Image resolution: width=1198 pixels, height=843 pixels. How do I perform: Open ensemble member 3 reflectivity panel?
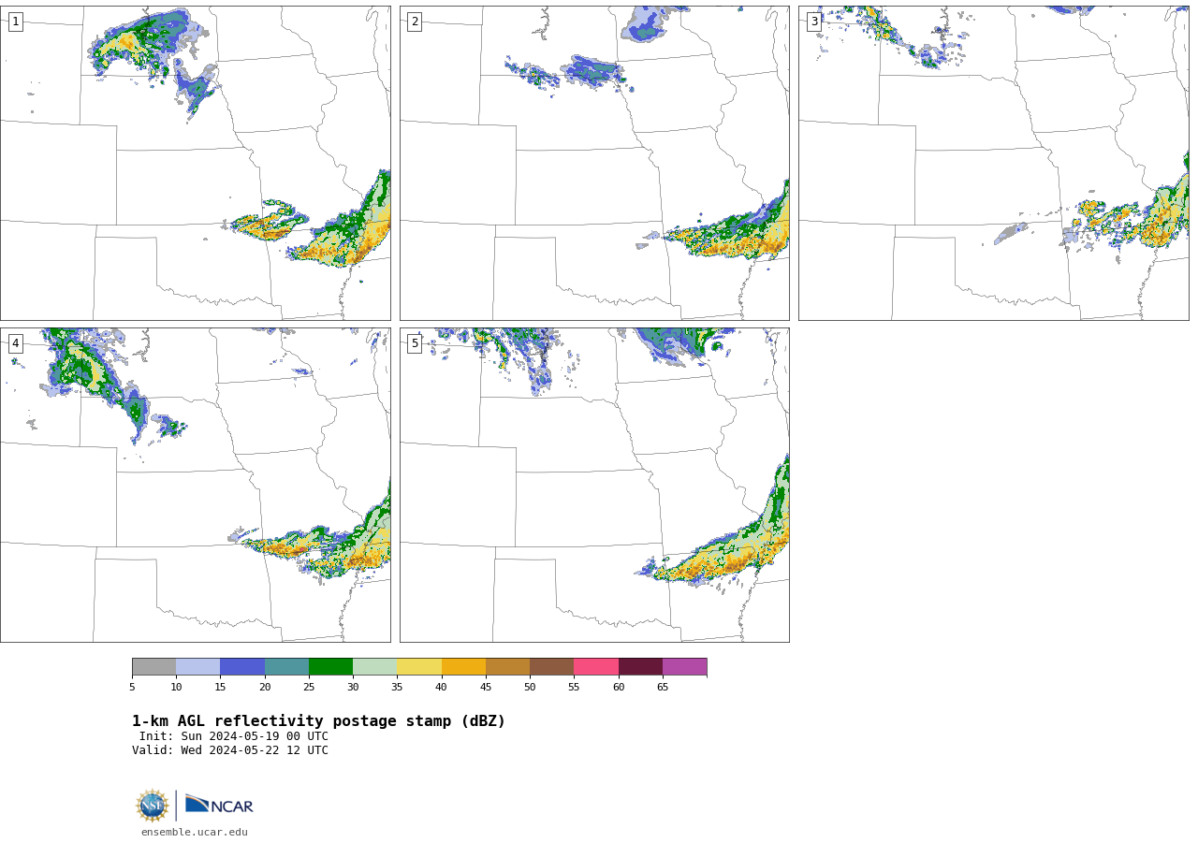pos(994,163)
